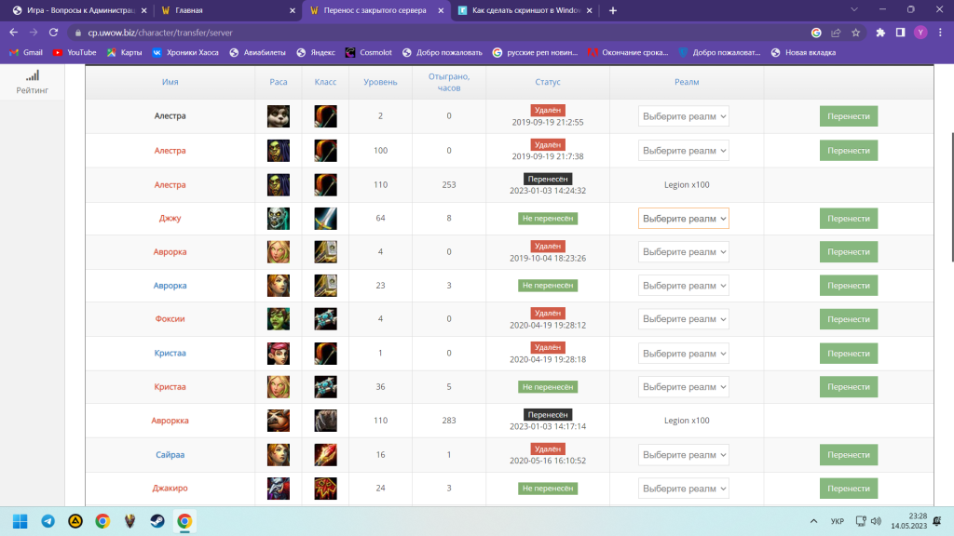Click Перенести in Сайраа's row
Image resolution: width=954 pixels, height=536 pixels.
pyautogui.click(x=848, y=455)
